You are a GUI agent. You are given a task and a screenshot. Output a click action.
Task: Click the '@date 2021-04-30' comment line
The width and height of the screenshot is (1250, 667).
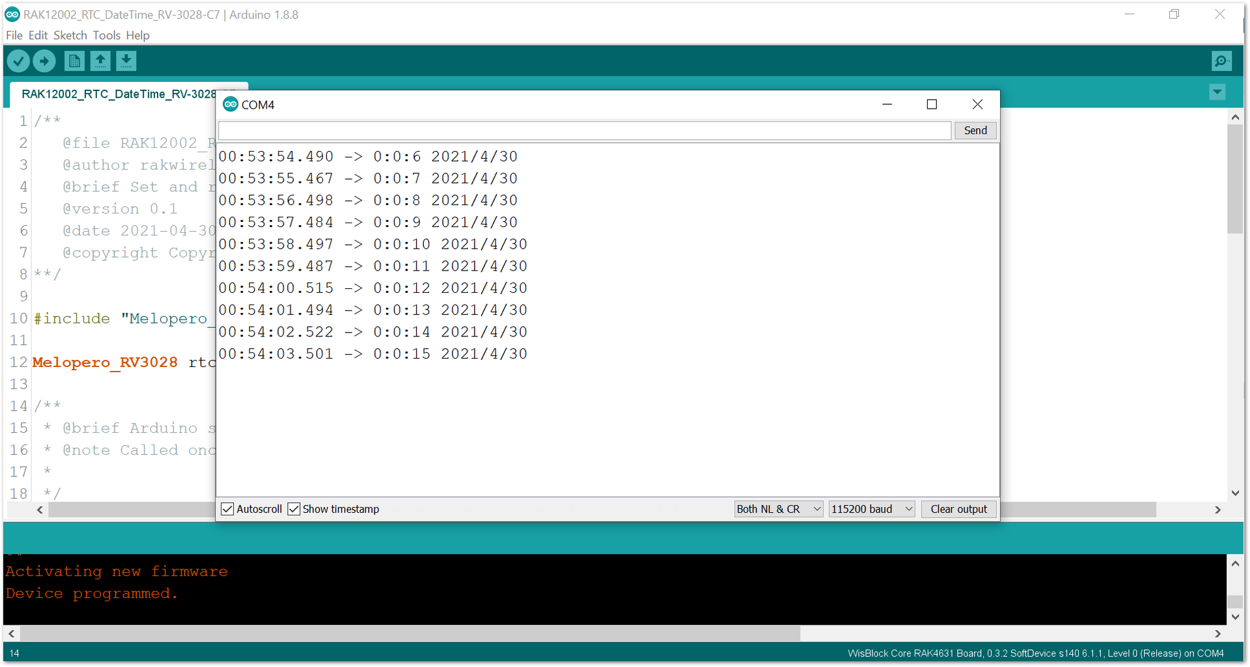coord(139,231)
